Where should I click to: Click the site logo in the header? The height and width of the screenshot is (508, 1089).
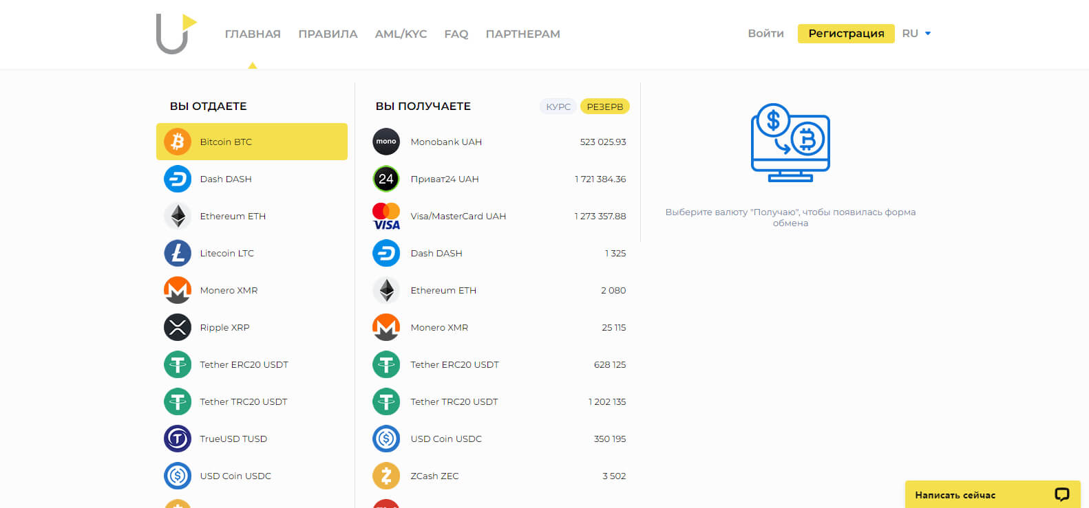176,34
